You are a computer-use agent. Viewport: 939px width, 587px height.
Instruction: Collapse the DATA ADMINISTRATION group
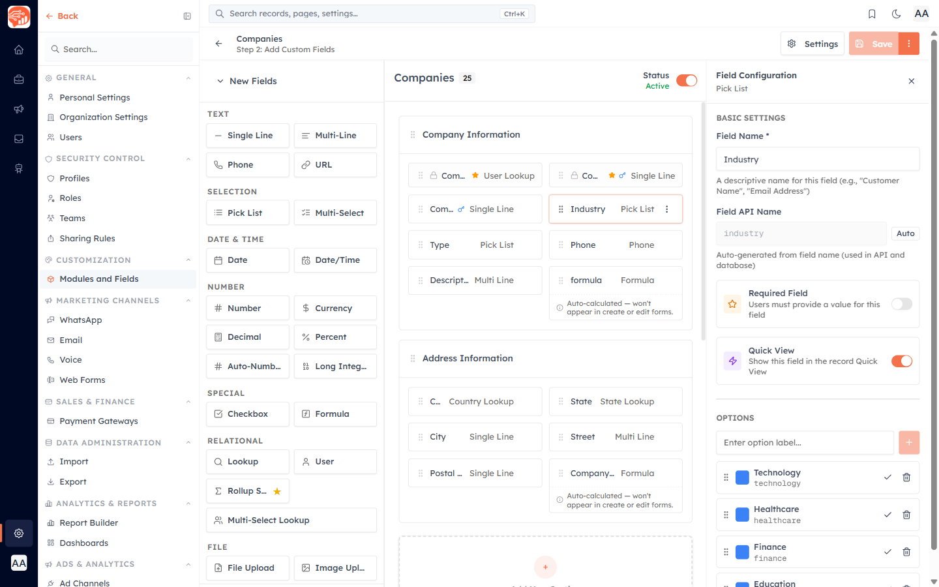click(x=188, y=443)
